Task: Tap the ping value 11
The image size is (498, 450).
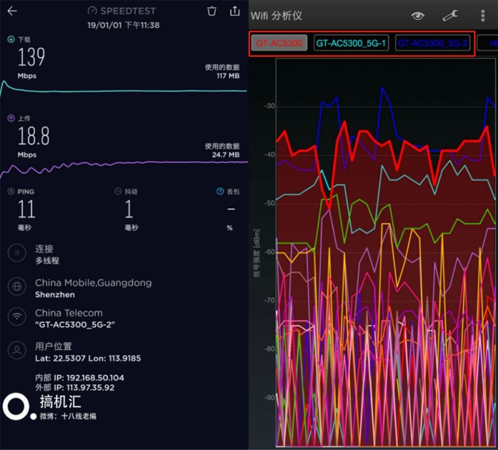Action: click(x=26, y=209)
